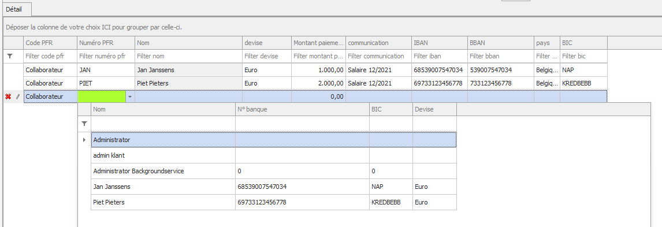Click the Nom column header in main grid
This screenshot has width=662, height=227.
coord(189,43)
